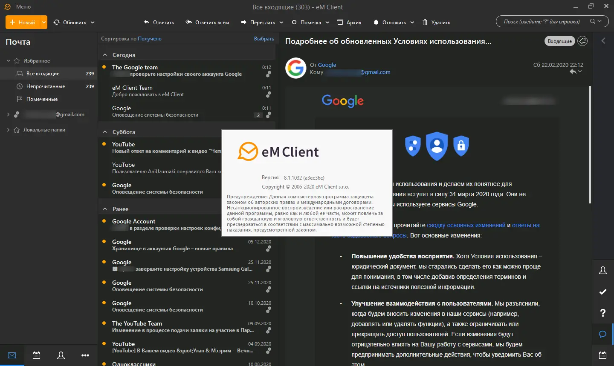Toggle unread dot on YouTube Новый ответ message
Image resolution: width=614 pixels, height=366 pixels.
[x=104, y=144]
